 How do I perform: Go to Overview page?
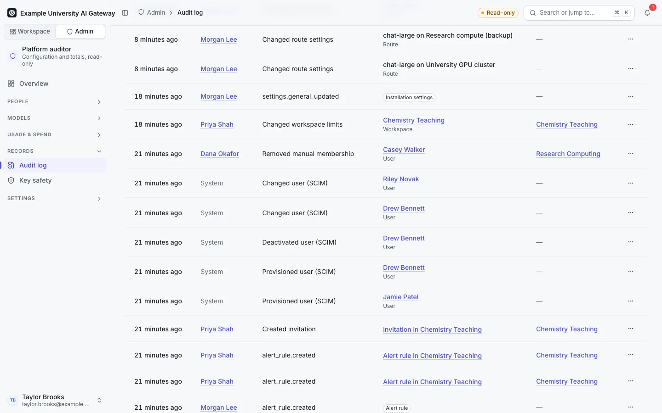(55, 84)
